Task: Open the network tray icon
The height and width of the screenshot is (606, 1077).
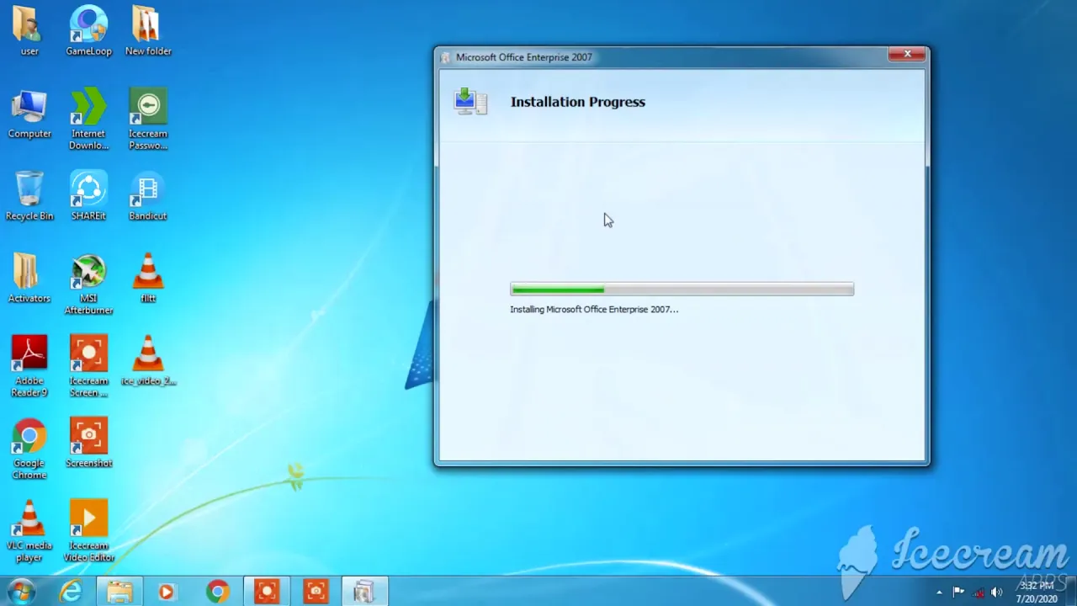Action: (978, 592)
